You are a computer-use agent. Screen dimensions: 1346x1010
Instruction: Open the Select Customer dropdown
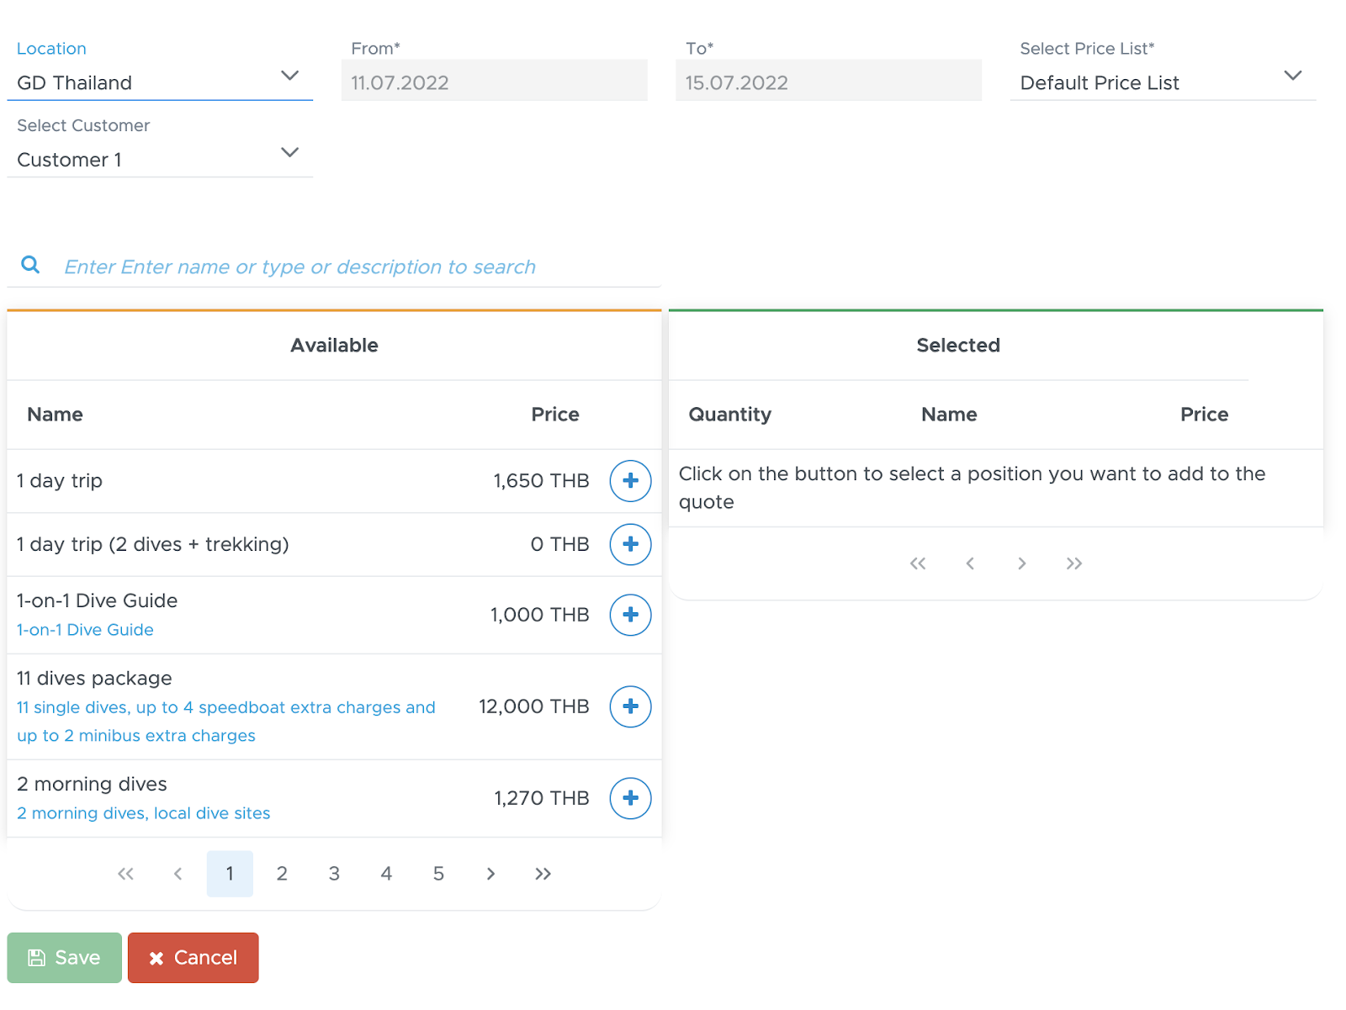point(160,159)
